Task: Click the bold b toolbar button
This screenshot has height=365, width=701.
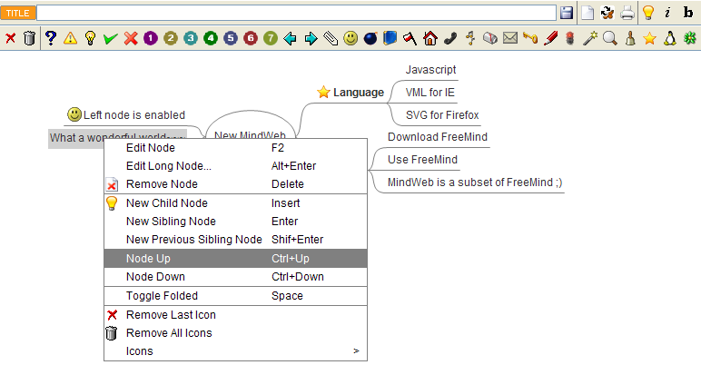Action: coord(688,13)
